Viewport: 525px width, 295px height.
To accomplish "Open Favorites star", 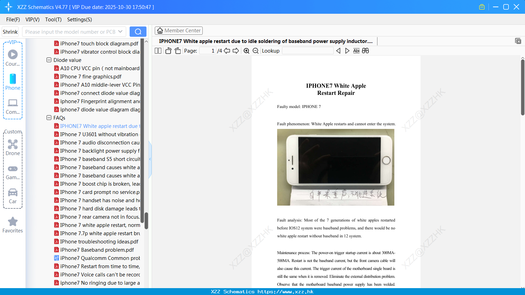I will (13, 225).
